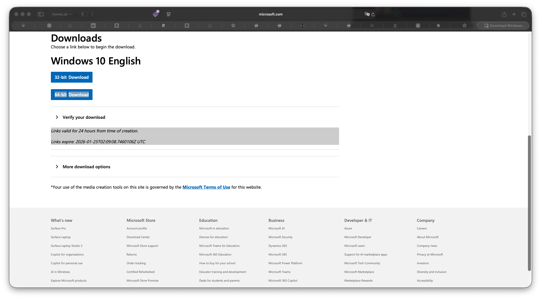Click the microsoft.com address field
The image size is (541, 299).
[x=270, y=14]
